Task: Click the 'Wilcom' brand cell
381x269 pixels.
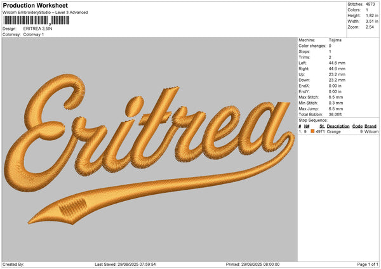Action: click(x=371, y=131)
